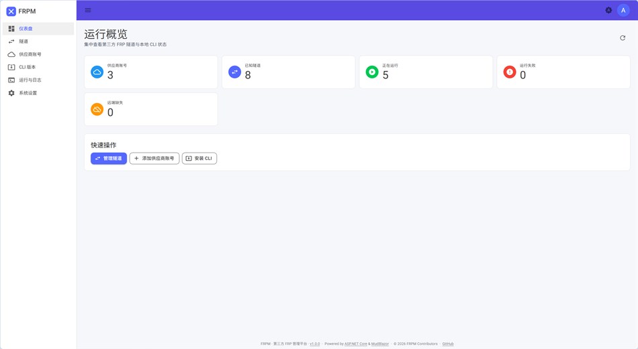638x349 pixels.
Task: Click the '© 2026 FRPM Contributors' footer text
Action: tap(416, 344)
